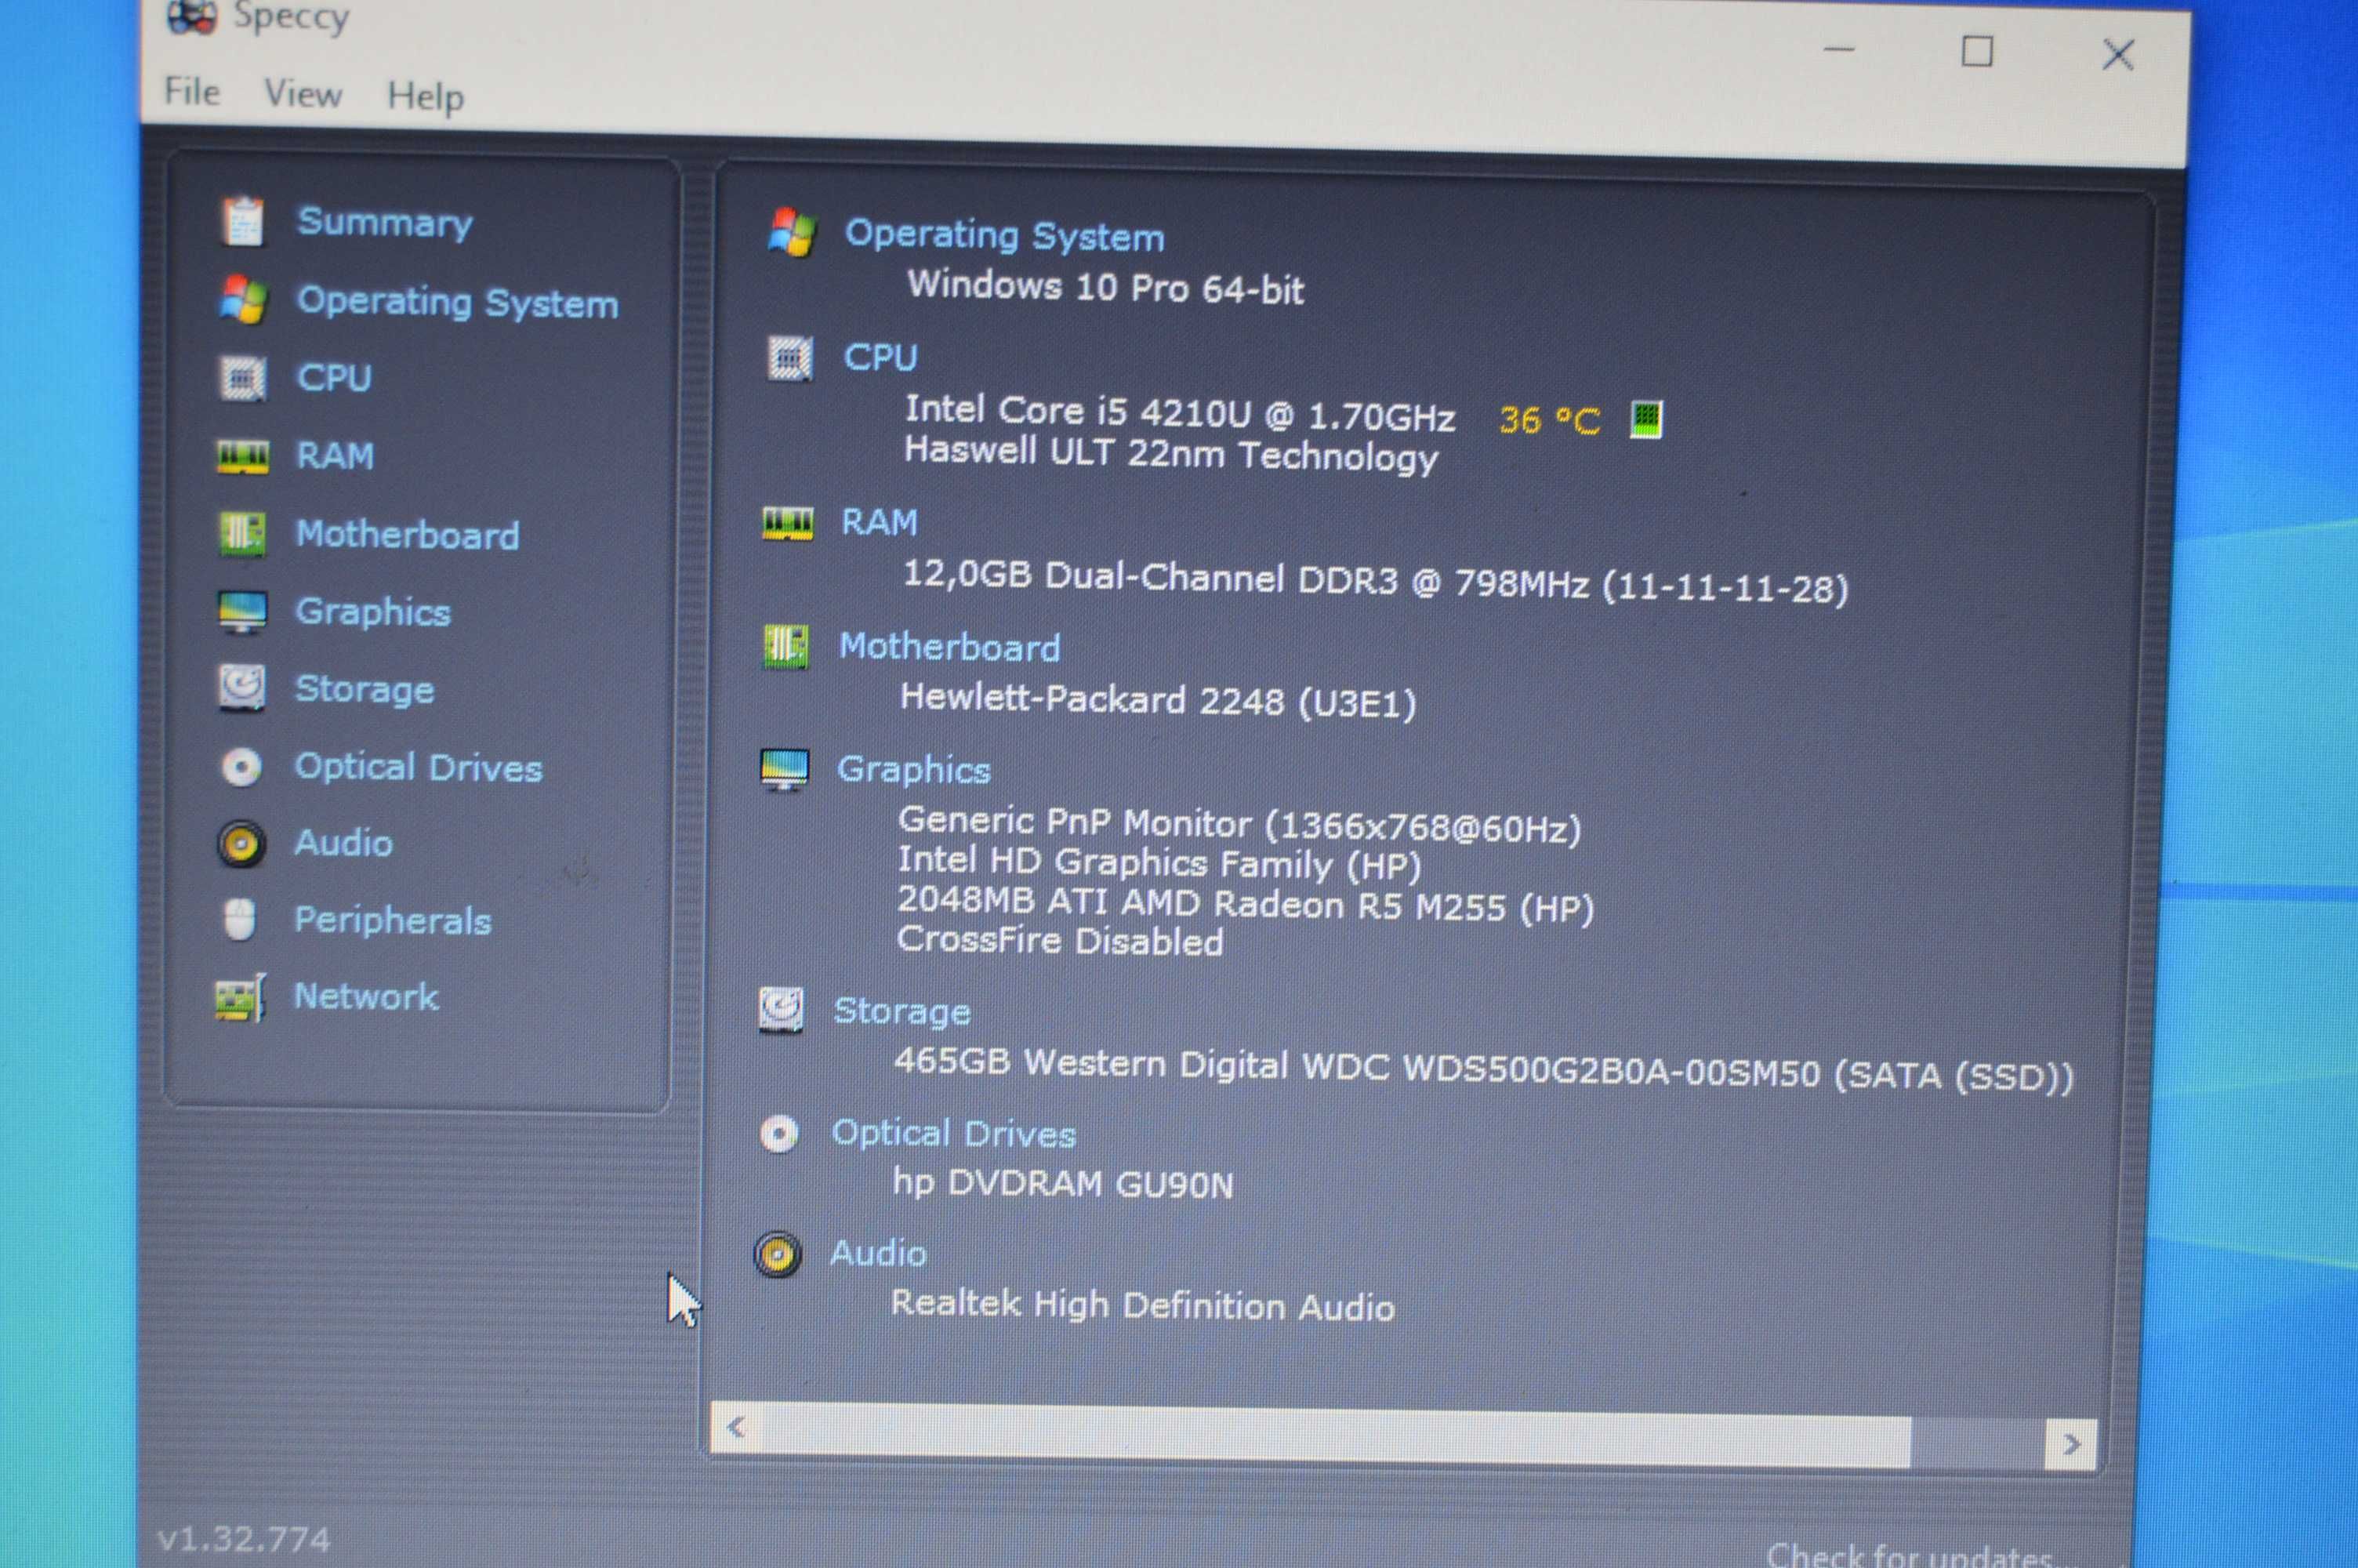This screenshot has height=1568, width=2358.
Task: Click the Motherboard heading in summary pane
Action: coord(949,647)
